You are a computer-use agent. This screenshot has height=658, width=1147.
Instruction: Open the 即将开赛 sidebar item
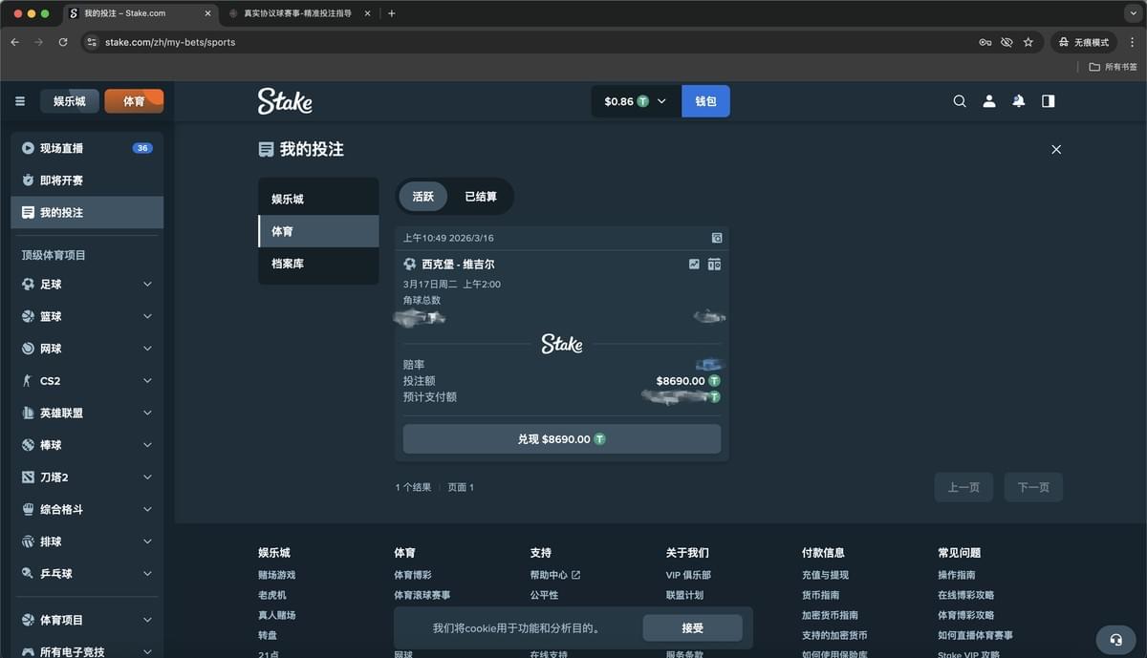coord(87,180)
